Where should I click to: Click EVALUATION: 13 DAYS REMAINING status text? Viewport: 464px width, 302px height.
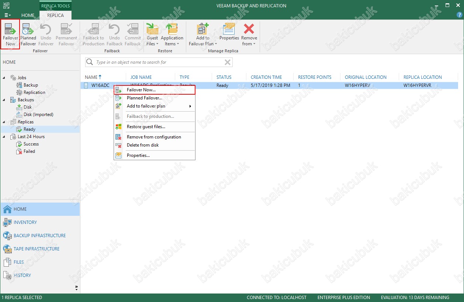415,298
